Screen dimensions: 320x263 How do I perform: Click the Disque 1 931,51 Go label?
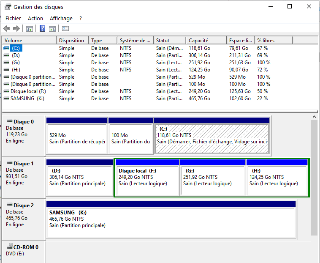(16, 176)
